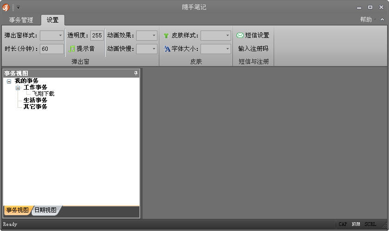Click the 字体大小 font icon
389x231 pixels.
pos(167,49)
